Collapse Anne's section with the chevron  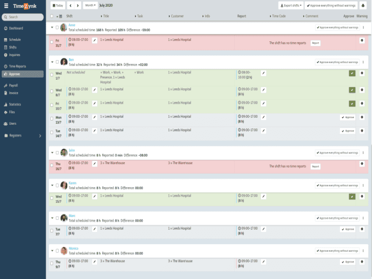coord(52,27)
